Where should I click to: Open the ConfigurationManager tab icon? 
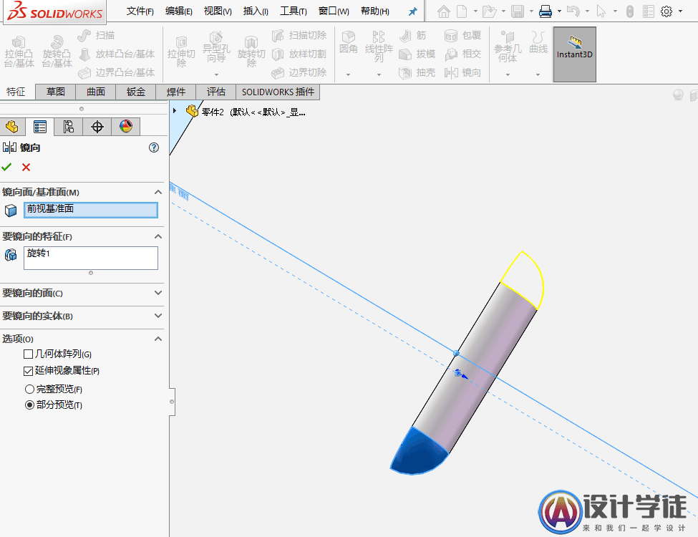tap(68, 127)
